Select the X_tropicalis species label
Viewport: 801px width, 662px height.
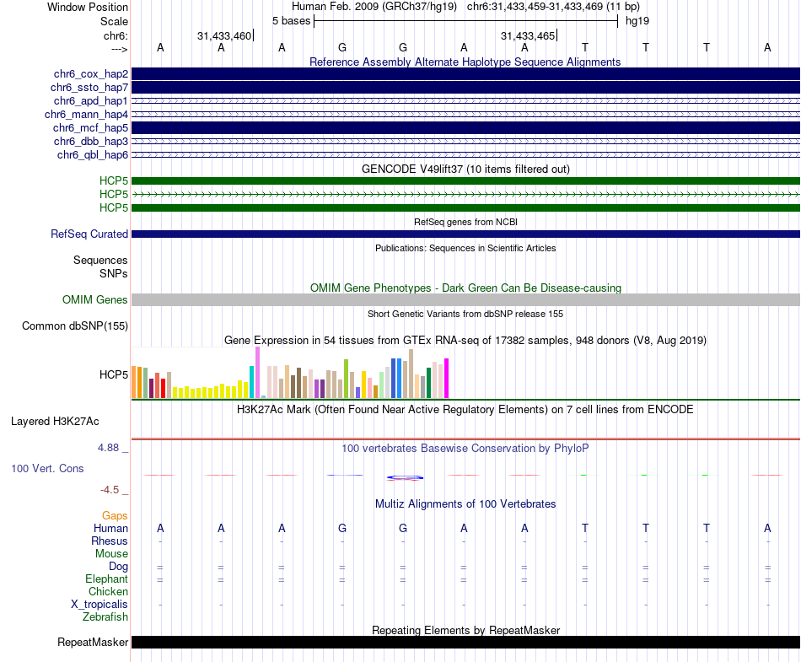[99, 605]
